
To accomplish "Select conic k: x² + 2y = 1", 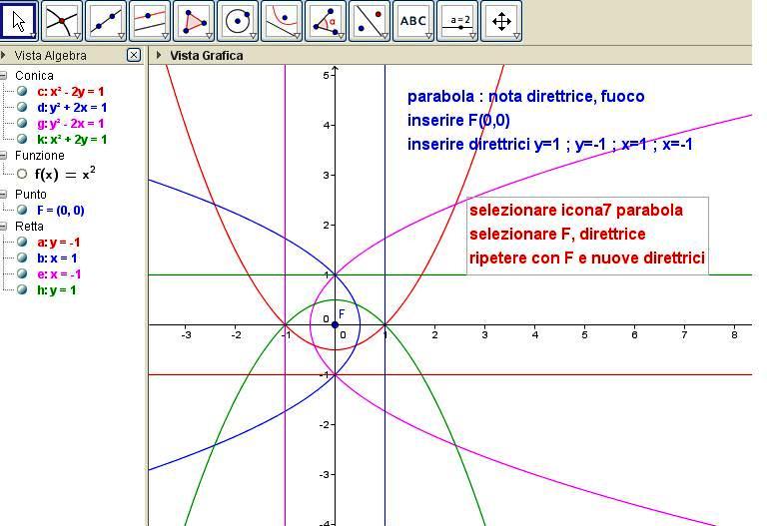I will [72, 140].
